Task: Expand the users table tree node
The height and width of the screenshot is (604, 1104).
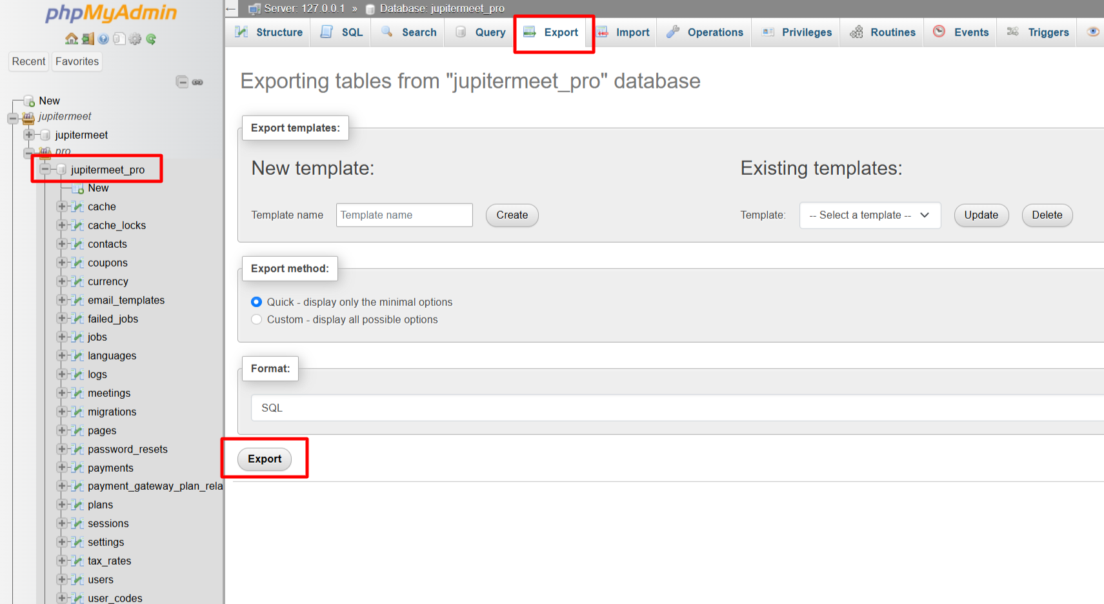Action: tap(62, 579)
